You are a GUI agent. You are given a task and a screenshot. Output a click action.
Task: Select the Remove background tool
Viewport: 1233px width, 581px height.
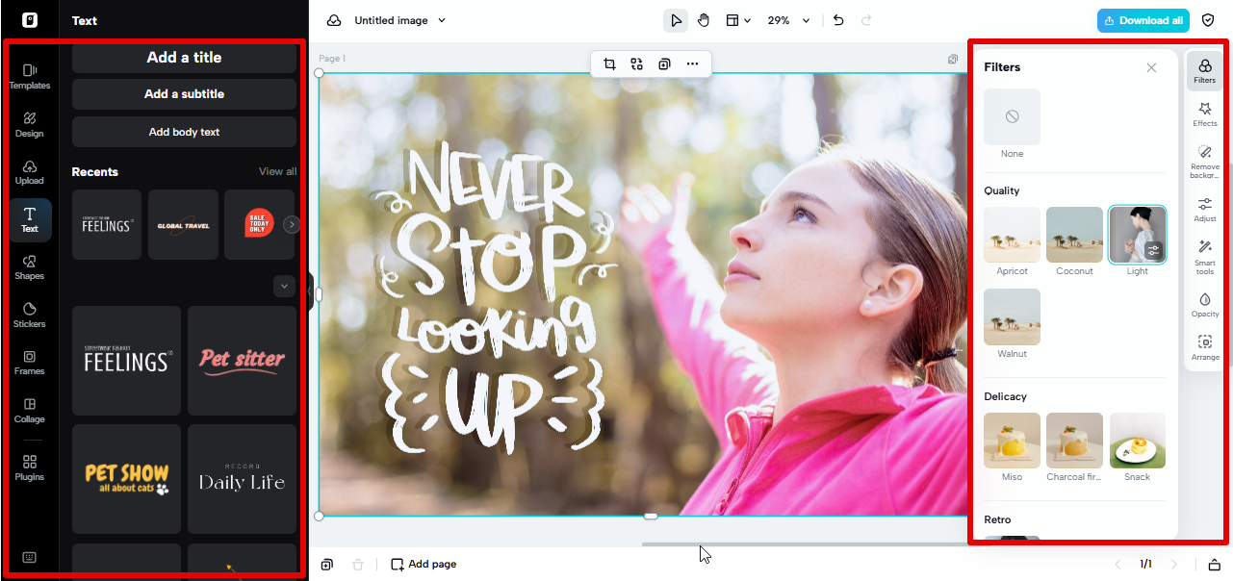(1204, 157)
